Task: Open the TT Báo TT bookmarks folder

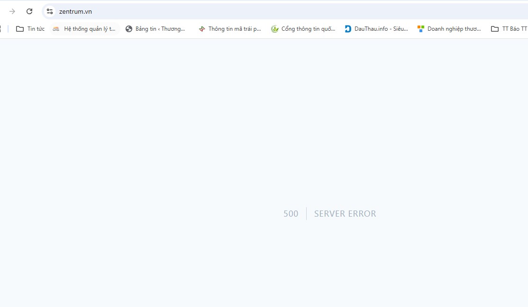Action: pyautogui.click(x=509, y=29)
